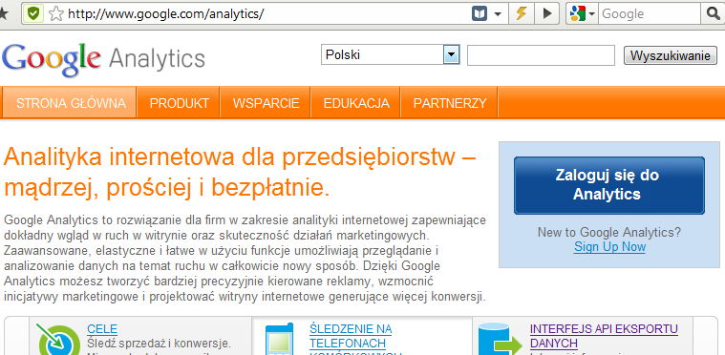725x355 pixels.
Task: Click the green target goals icon
Action: pyautogui.click(x=58, y=340)
